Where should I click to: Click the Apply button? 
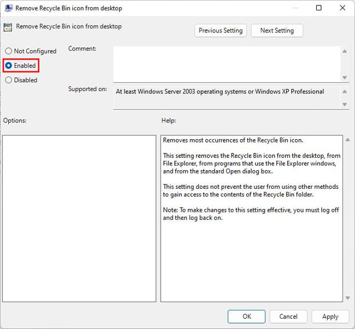click(x=330, y=316)
